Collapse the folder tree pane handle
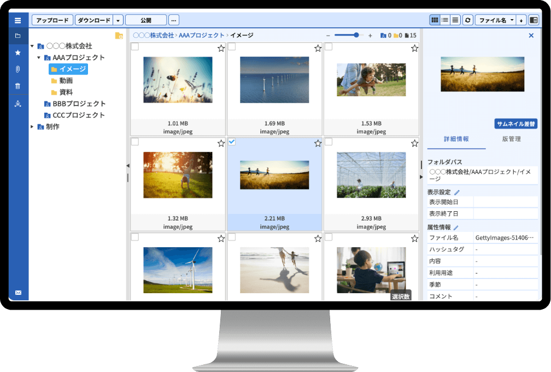Viewport: 551px width, 372px height. point(128,166)
